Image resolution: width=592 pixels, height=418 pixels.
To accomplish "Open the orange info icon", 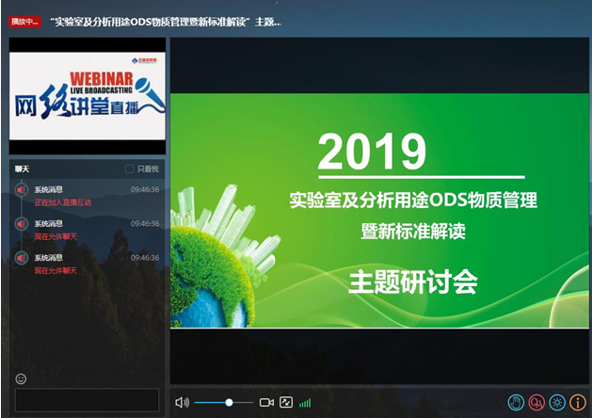I will click(578, 403).
